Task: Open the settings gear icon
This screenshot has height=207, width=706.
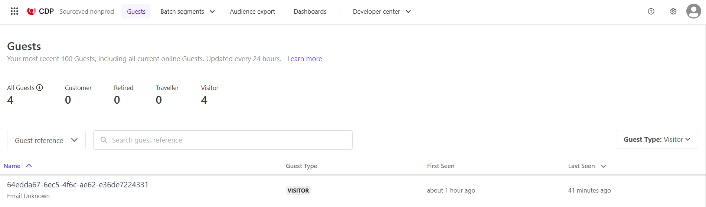Action: pyautogui.click(x=673, y=11)
